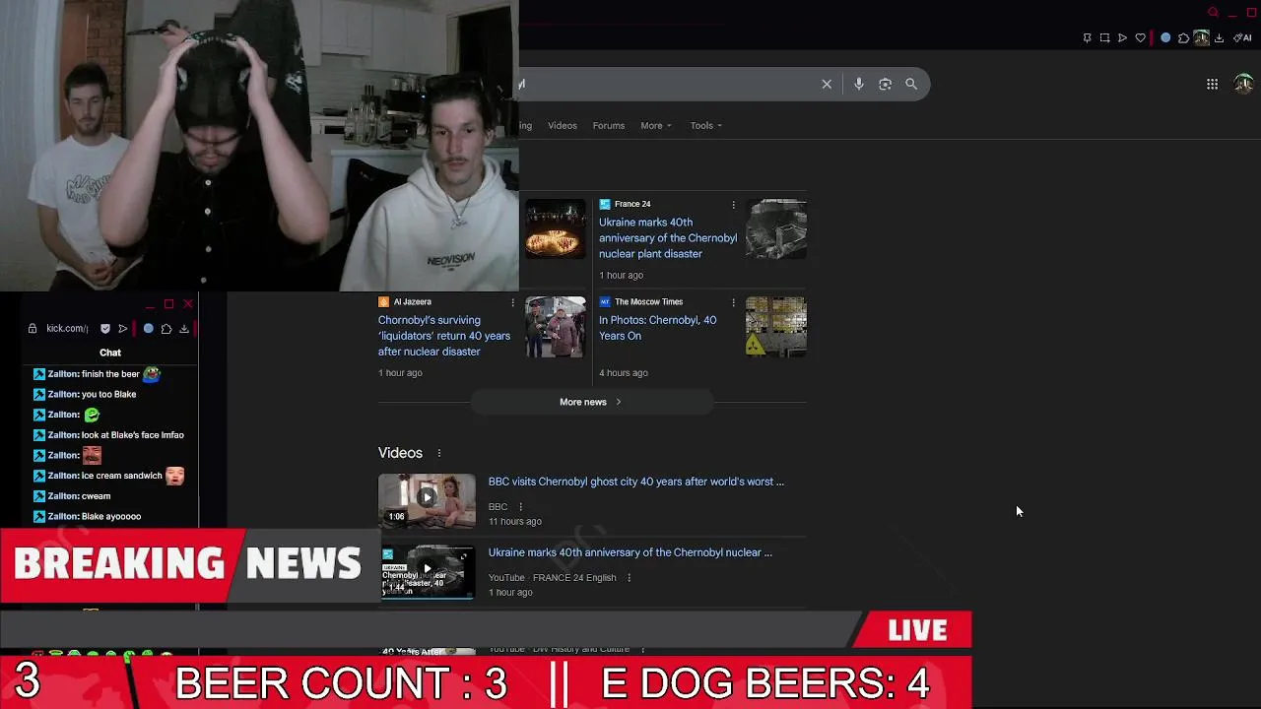1261x709 pixels.
Task: Open the player arrow icon in toolbar
Action: pyautogui.click(x=1122, y=38)
